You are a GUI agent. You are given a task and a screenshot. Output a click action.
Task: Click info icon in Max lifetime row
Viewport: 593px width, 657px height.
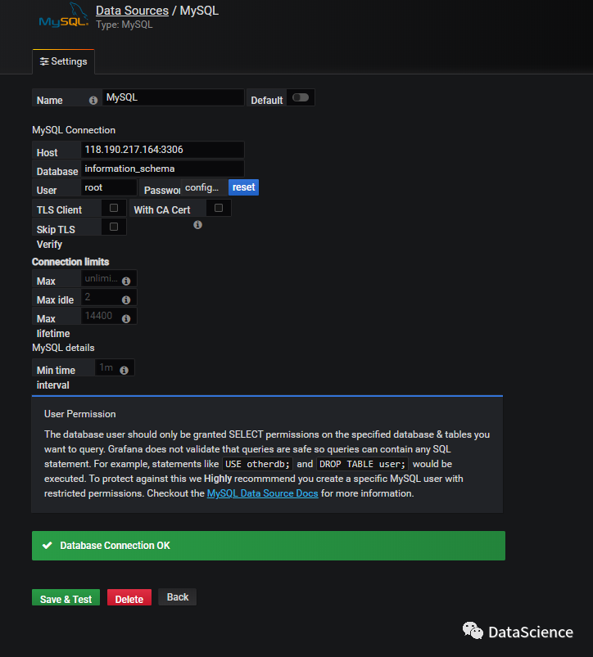point(126,319)
